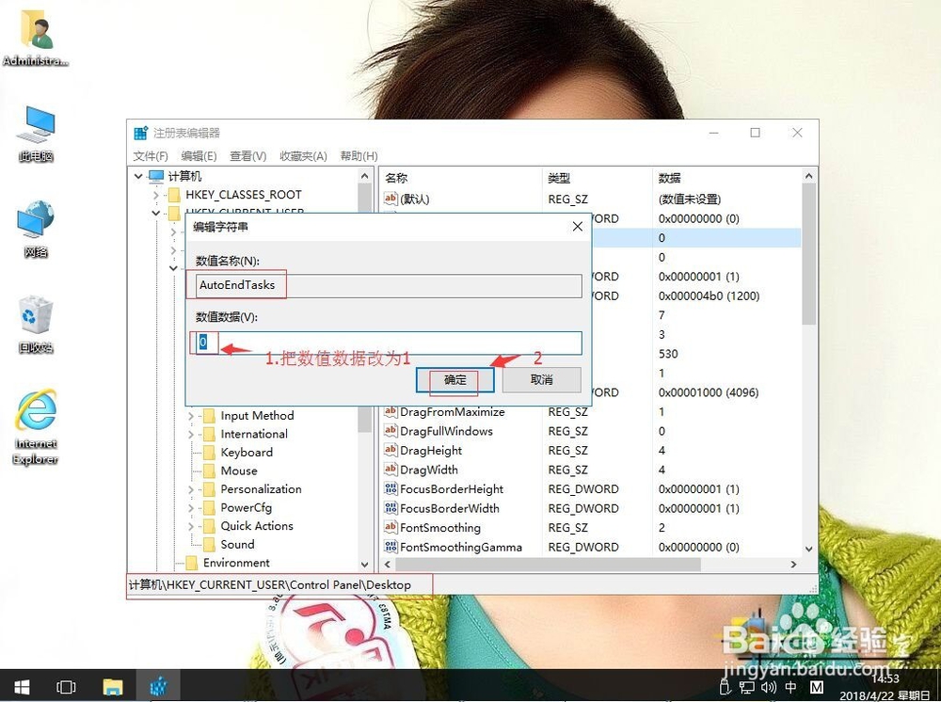Click the values list vertical scrollbar thumb
This screenshot has width=941, height=702.
tap(808, 254)
